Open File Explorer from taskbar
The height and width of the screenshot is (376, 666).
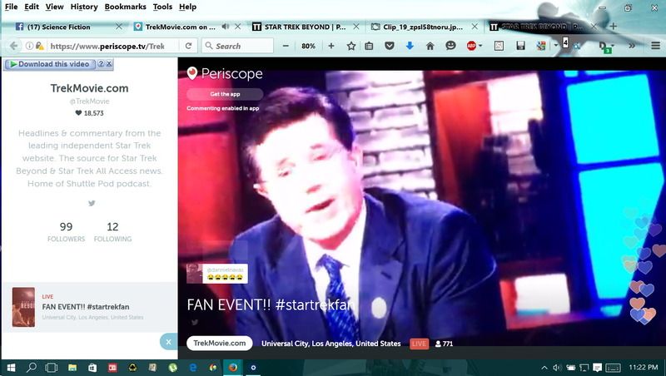tap(72, 368)
